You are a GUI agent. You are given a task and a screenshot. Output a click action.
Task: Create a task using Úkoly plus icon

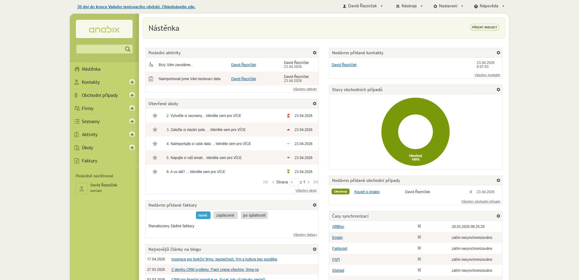[x=132, y=147]
